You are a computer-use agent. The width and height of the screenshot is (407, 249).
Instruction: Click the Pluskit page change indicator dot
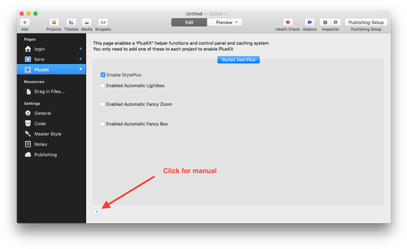(x=81, y=69)
